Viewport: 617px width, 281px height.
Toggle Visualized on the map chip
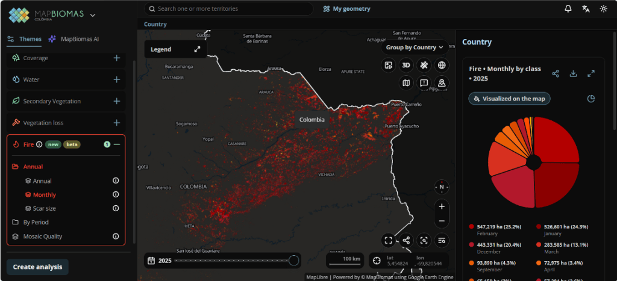509,99
